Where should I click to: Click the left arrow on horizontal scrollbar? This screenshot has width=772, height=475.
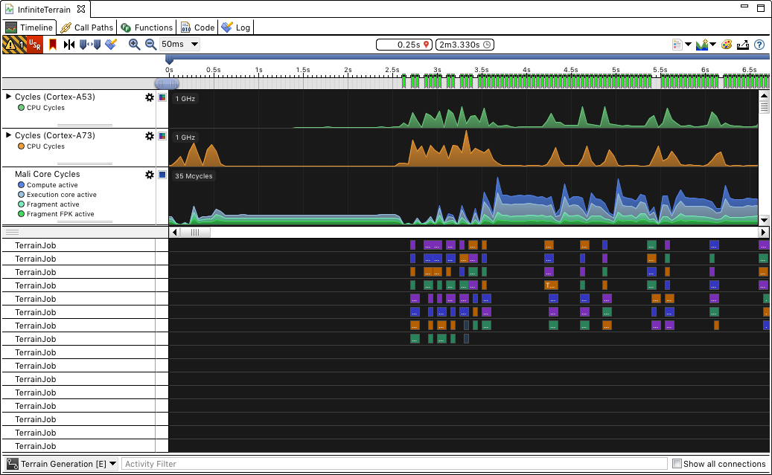pyautogui.click(x=175, y=232)
